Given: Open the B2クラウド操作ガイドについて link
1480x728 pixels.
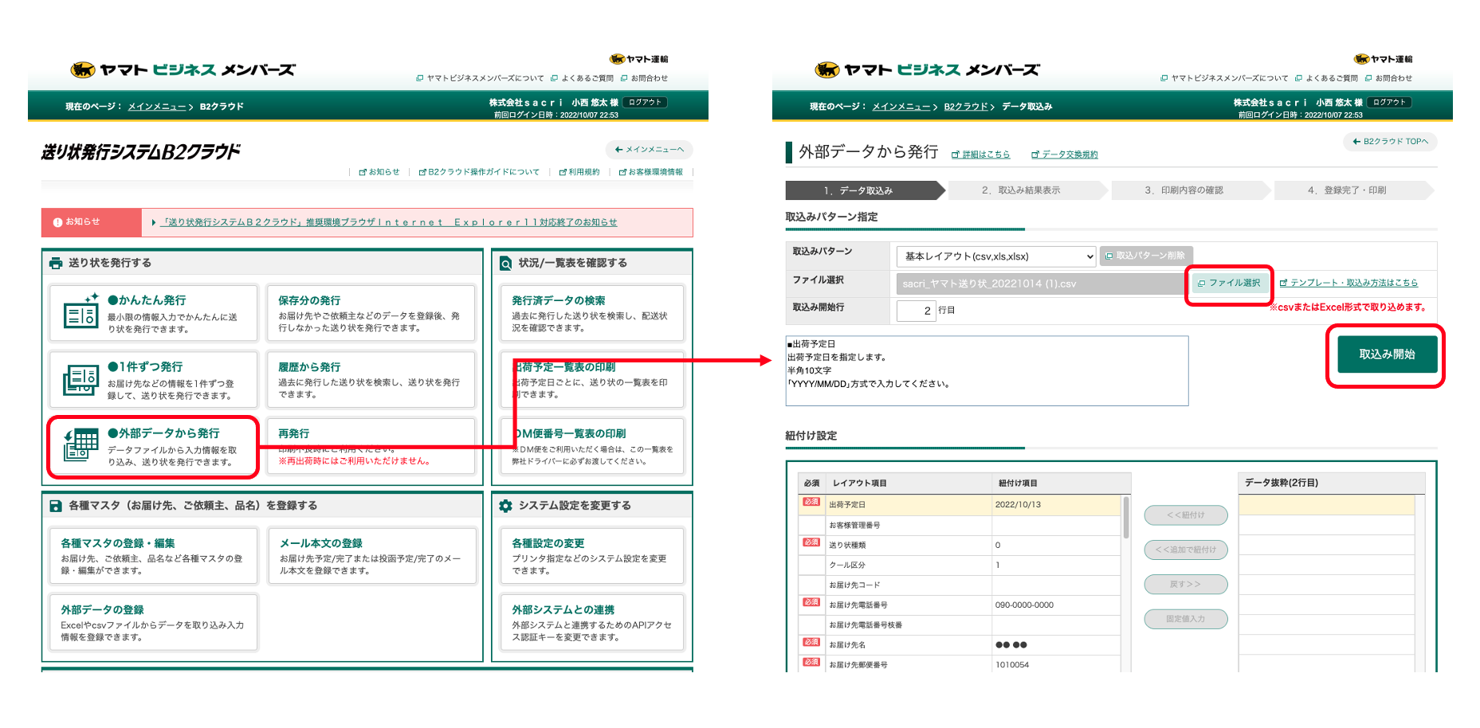Looking at the screenshot, I should coord(479,172).
